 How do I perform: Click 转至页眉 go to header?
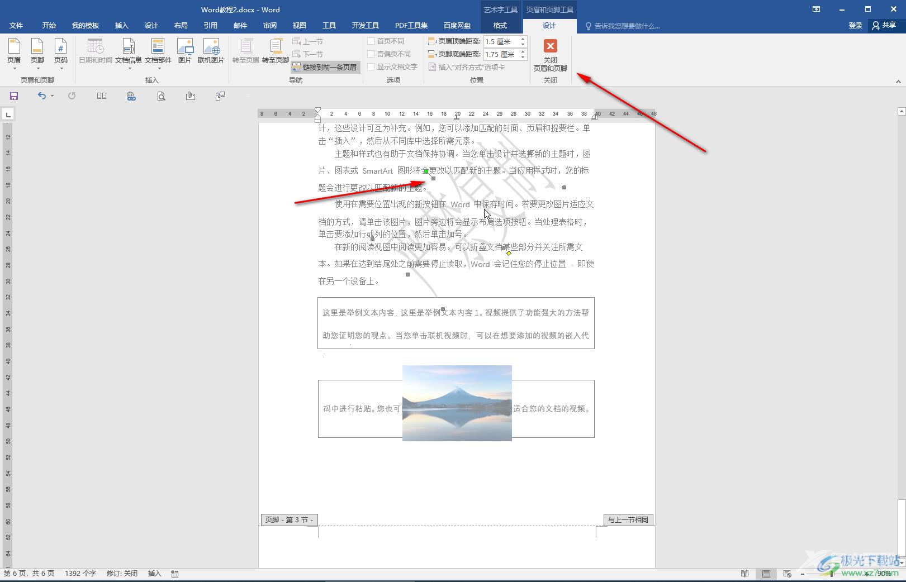click(x=245, y=51)
